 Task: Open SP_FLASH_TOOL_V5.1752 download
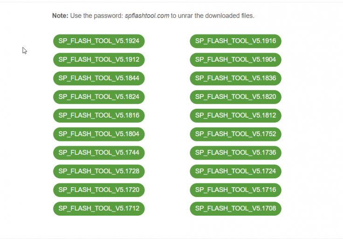pyautogui.click(x=235, y=134)
